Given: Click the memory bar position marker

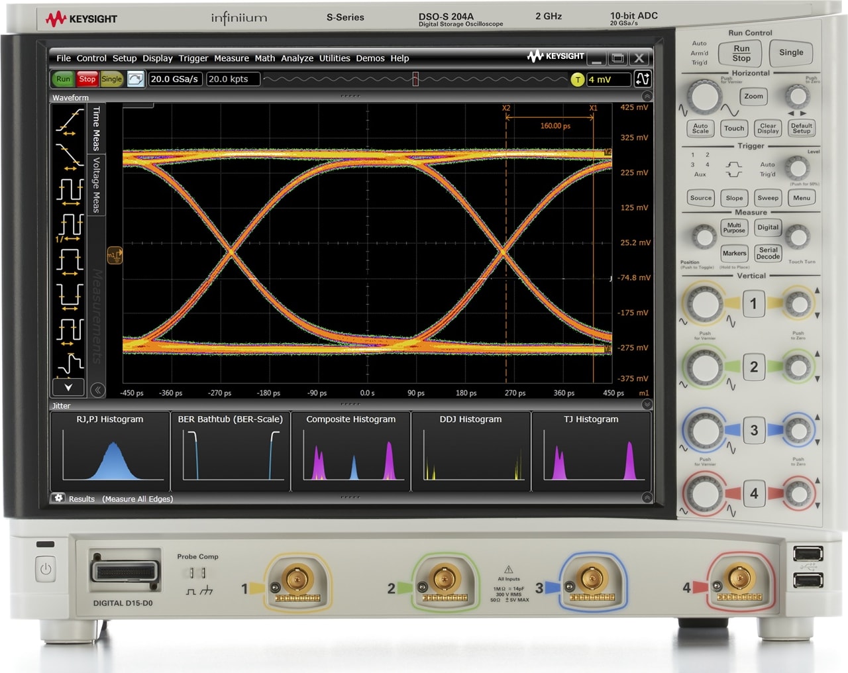Looking at the screenshot, I should (415, 79).
